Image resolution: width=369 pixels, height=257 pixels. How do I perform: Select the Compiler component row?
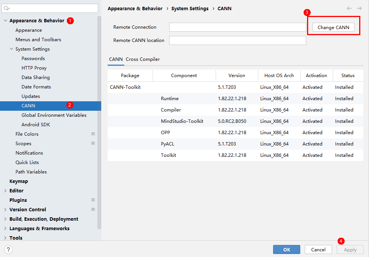[x=235, y=110]
